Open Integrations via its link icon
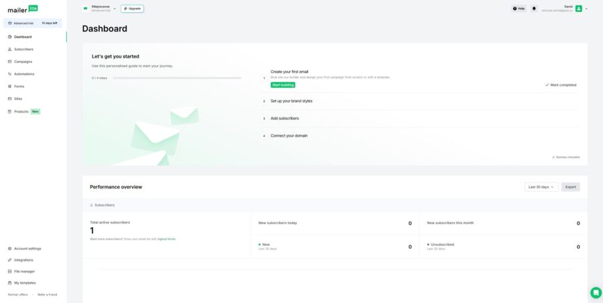The height and width of the screenshot is (303, 603). [x=9, y=260]
